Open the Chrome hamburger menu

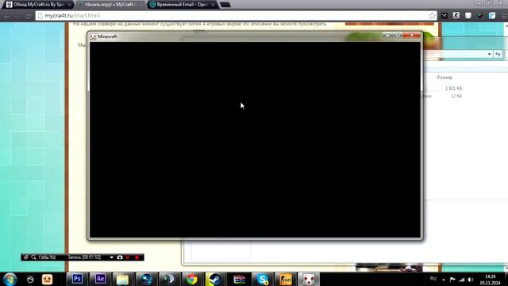[504, 16]
